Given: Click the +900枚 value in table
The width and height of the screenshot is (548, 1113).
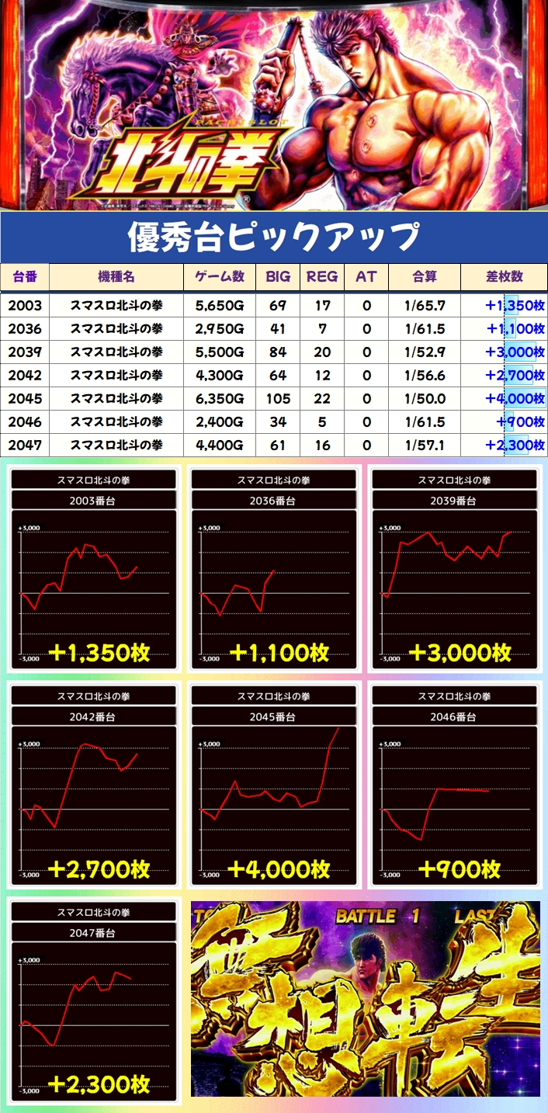Looking at the screenshot, I should [522, 422].
